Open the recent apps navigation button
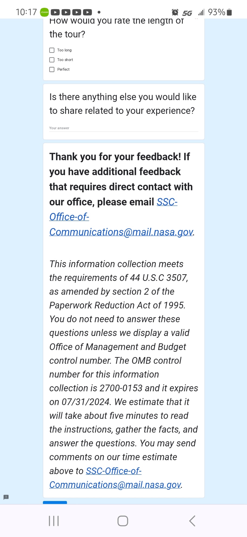This screenshot has height=537, width=247. [54, 521]
